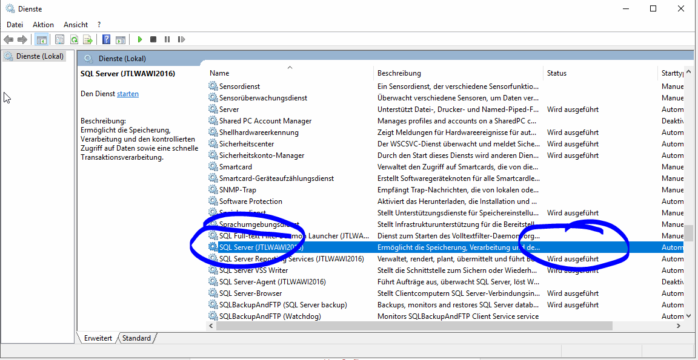698x360 pixels.
Task: Click the description of the highlighted SQL Server row
Action: 459,247
